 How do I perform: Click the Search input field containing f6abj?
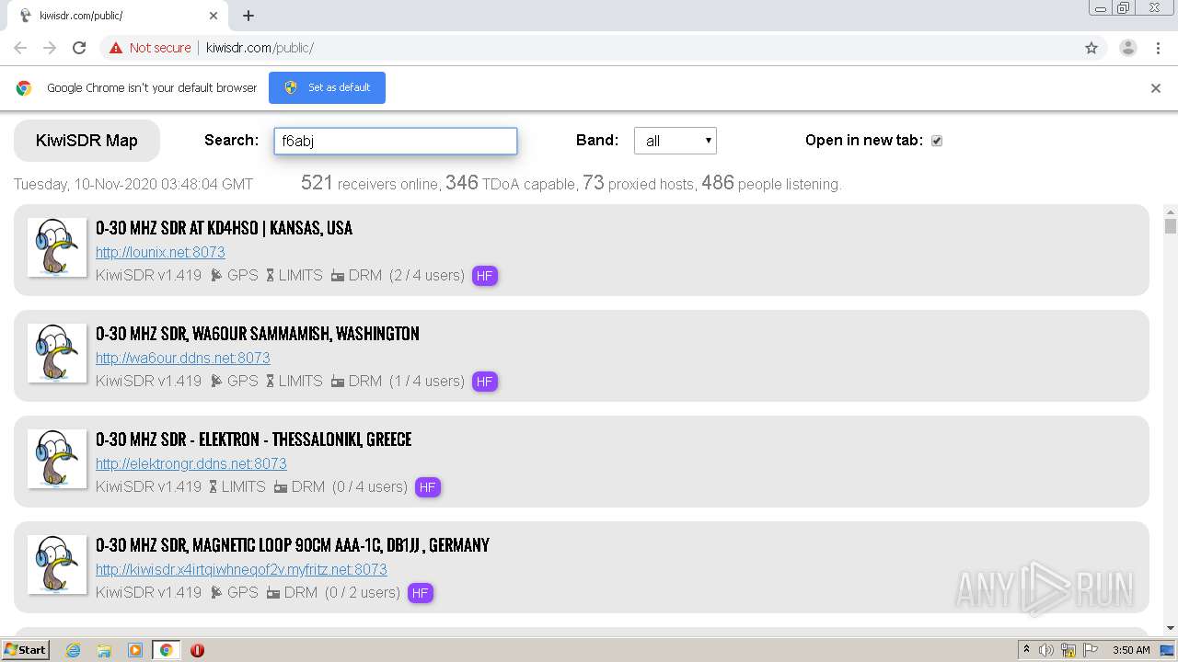396,141
